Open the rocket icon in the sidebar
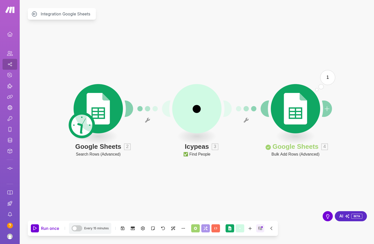374x244 pixels. tap(10, 203)
